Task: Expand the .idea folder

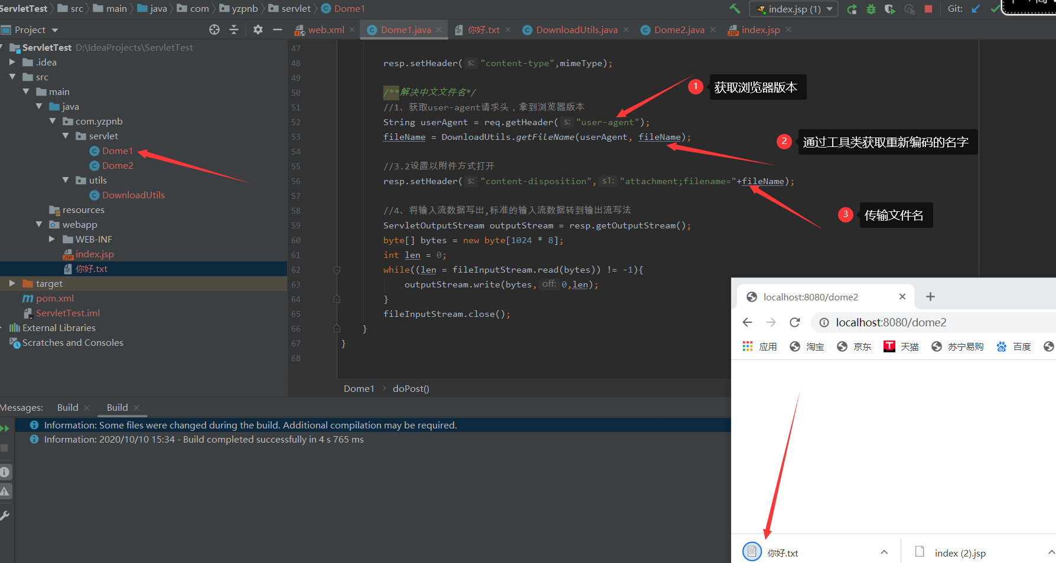Action: (x=12, y=62)
